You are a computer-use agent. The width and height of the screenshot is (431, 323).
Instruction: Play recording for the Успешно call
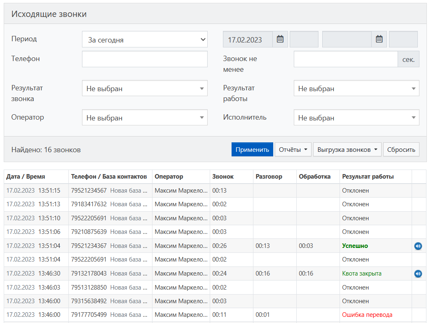click(x=418, y=246)
